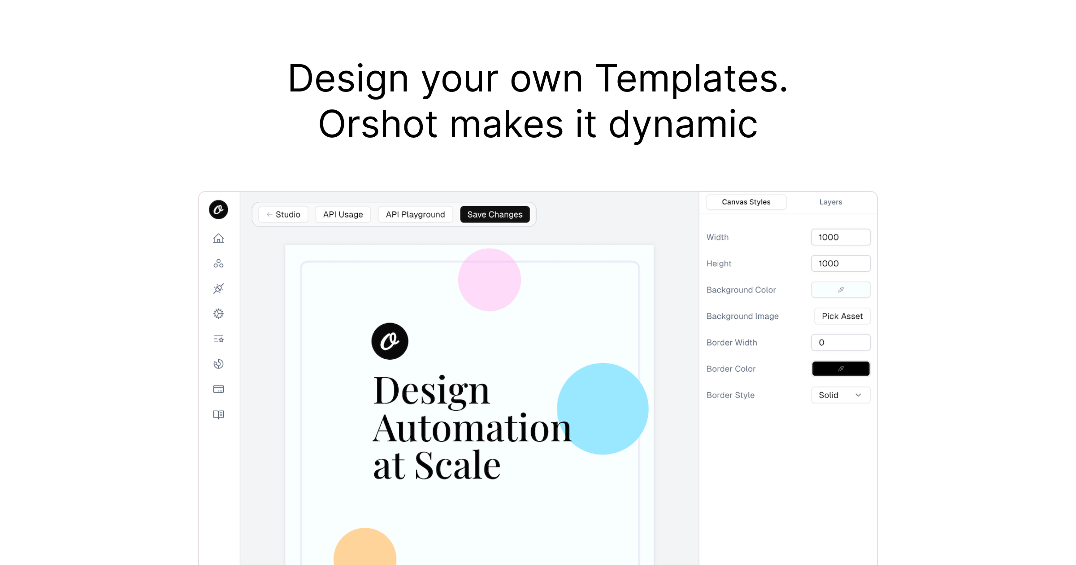This screenshot has width=1076, height=565.
Task: Open API Usage
Action: click(x=343, y=214)
